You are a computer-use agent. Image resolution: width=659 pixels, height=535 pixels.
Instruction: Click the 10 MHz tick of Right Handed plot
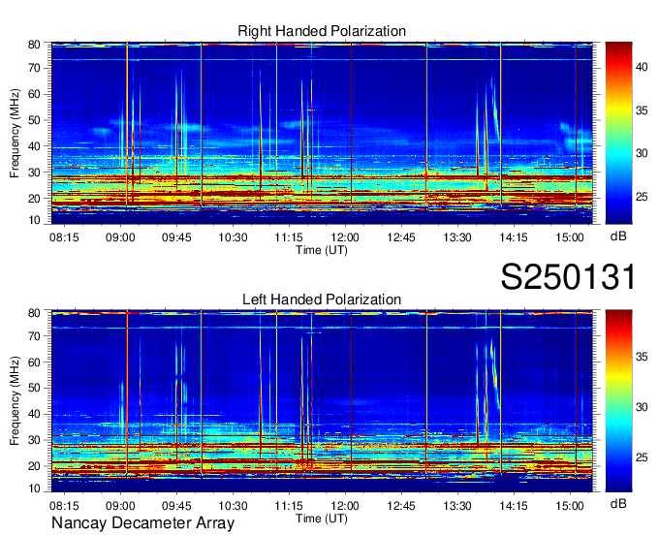tap(34, 220)
